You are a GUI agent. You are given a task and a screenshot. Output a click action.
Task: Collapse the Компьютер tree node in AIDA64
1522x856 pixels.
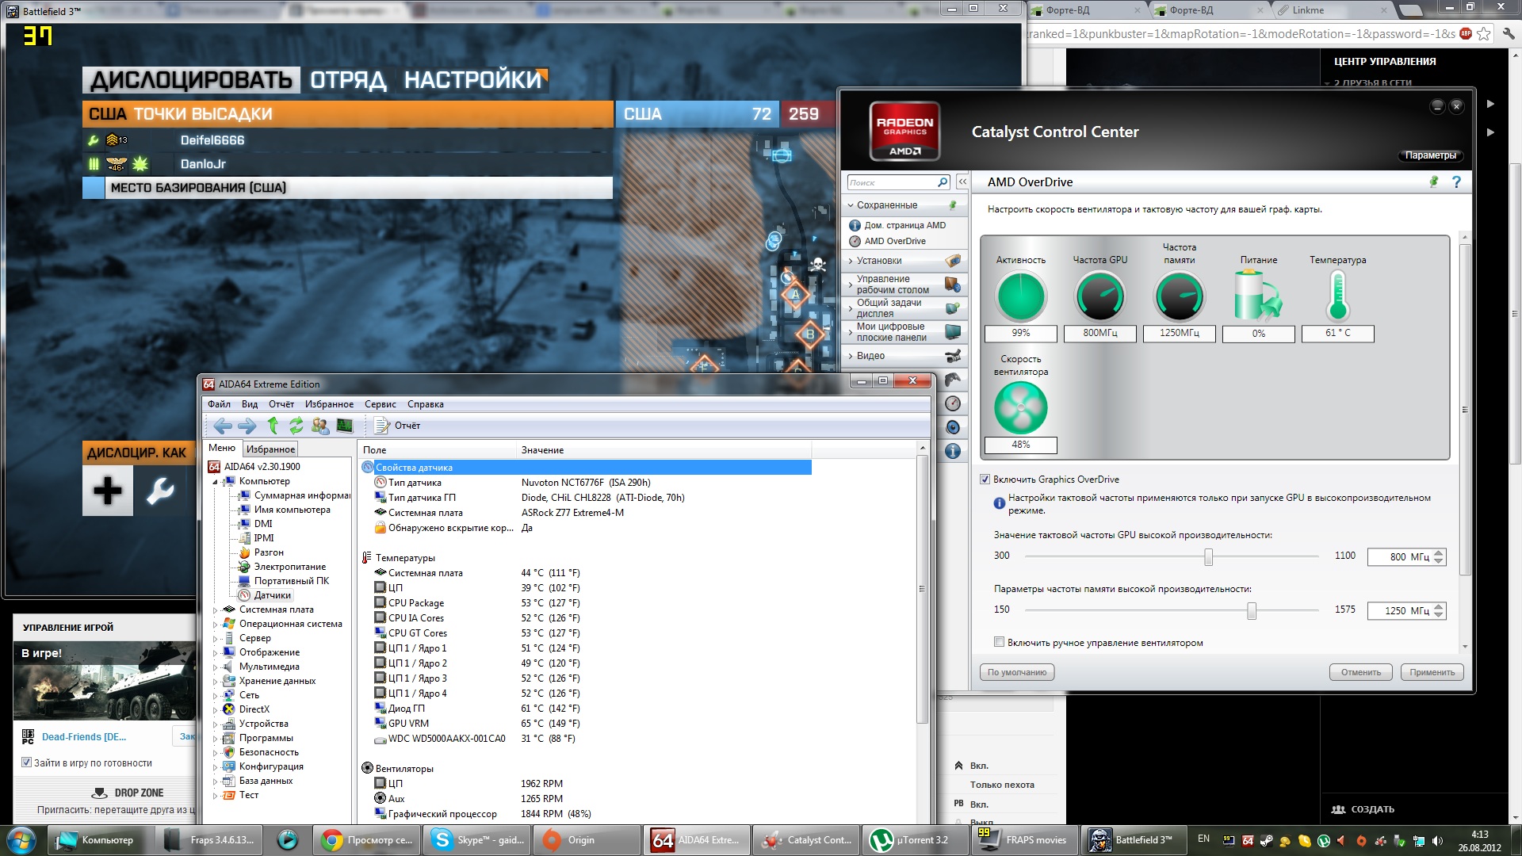pos(215,482)
